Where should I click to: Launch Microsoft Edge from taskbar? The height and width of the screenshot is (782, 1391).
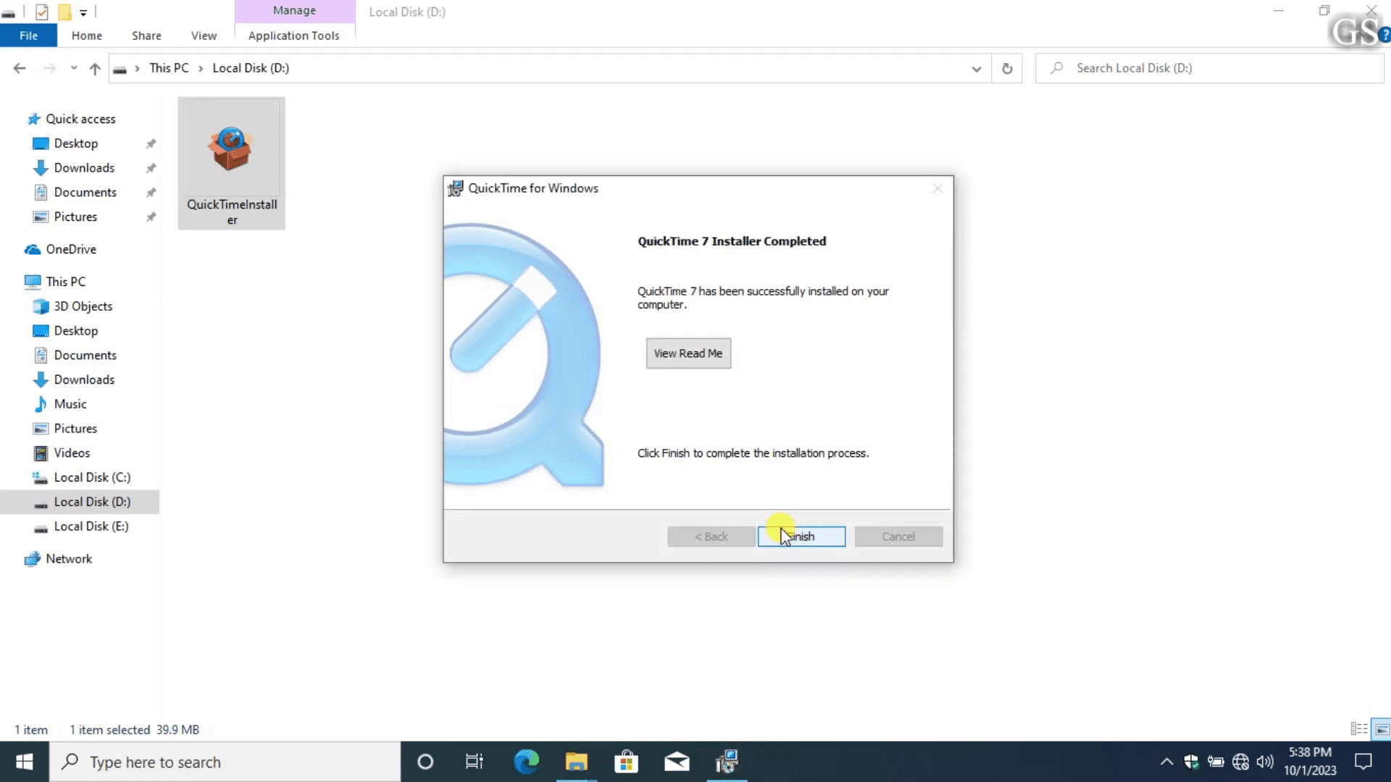527,762
